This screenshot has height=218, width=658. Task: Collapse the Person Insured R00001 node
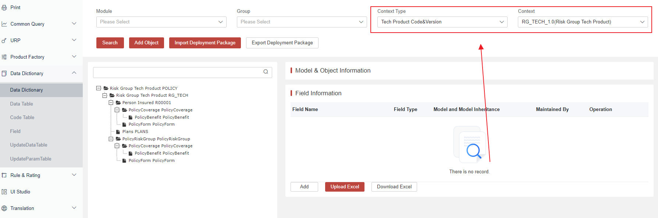pos(111,103)
